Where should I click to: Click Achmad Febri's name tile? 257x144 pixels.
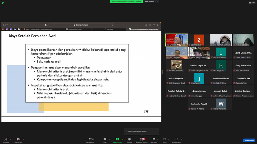pyautogui.click(x=221, y=91)
